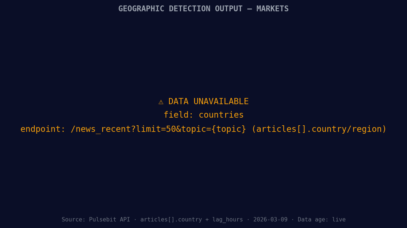Viewport: 407px width, 228px height.
Task: Click the 'Data age: live' status indicator
Action: pos(322,219)
